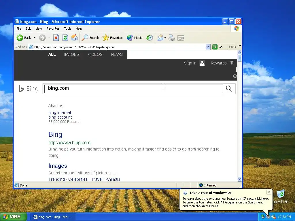Click the page icon in Address bar
This screenshot has width=295, height=221.
[x=31, y=47]
